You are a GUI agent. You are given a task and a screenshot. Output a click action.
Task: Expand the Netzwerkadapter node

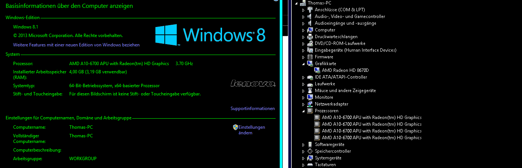(x=304, y=104)
